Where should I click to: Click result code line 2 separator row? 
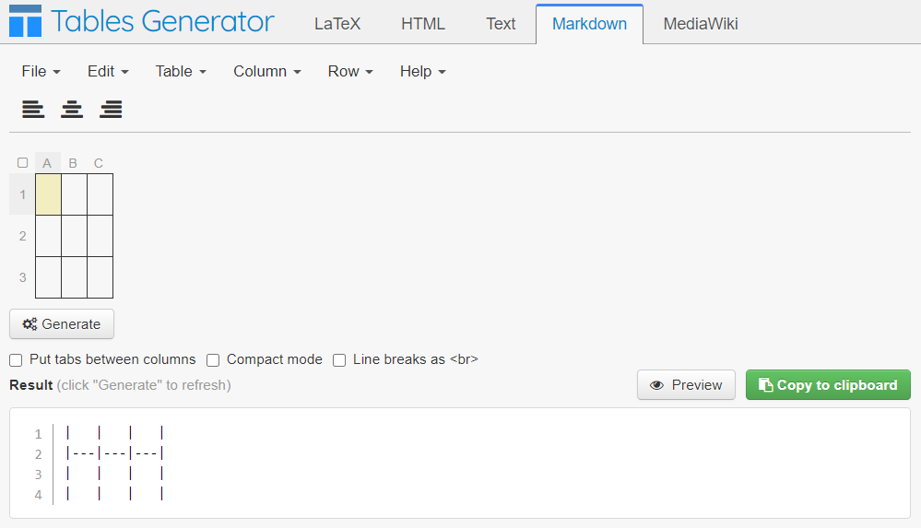tap(115, 453)
